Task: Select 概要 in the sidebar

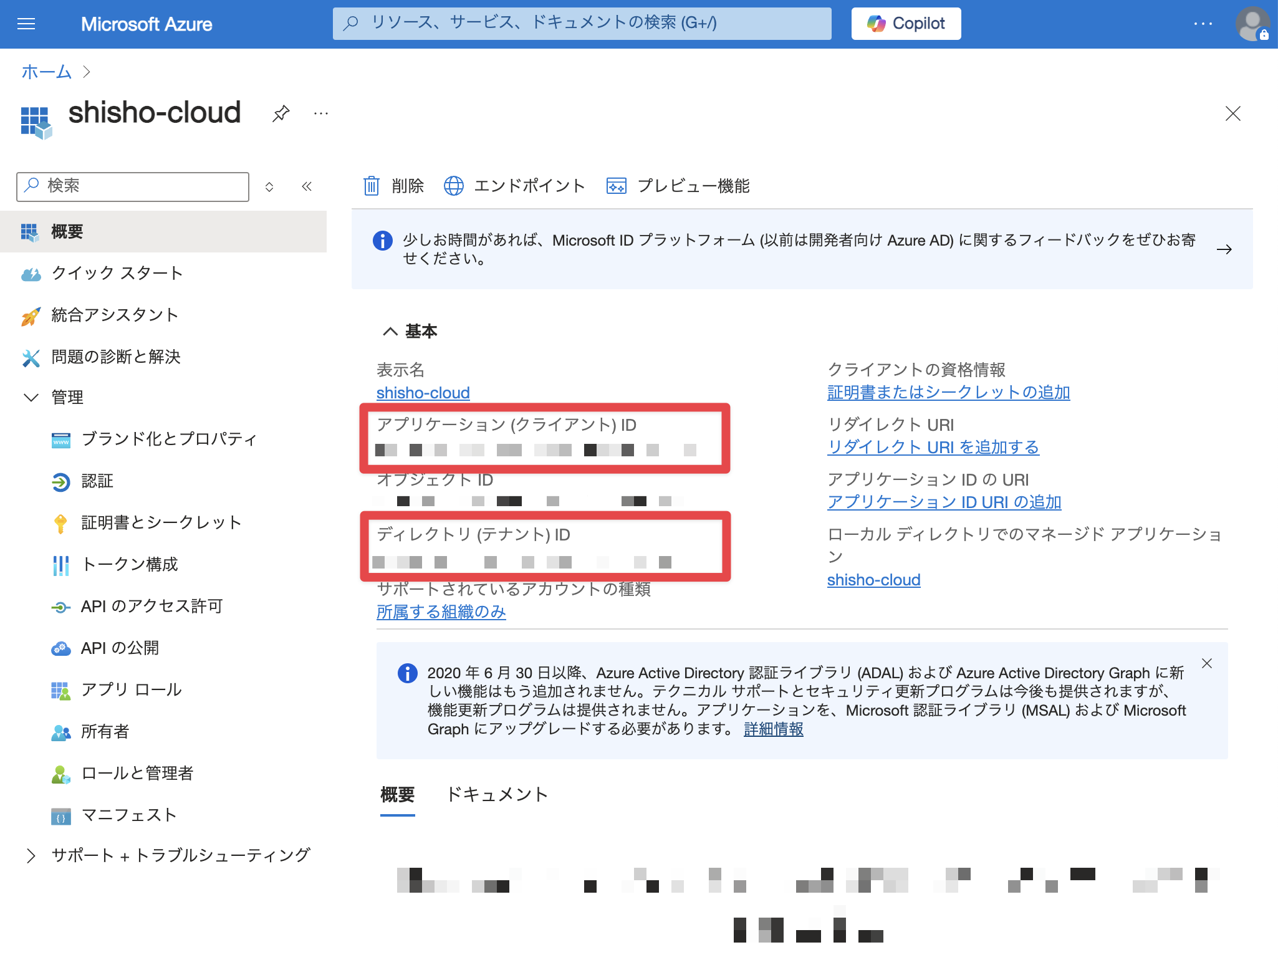Action: point(163,232)
